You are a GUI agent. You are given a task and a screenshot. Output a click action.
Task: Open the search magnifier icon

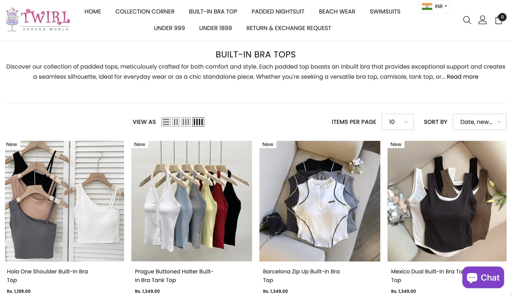point(467,20)
